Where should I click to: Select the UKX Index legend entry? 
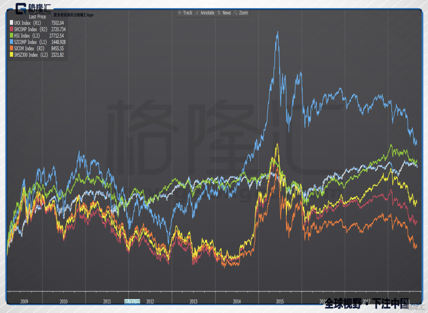(x=37, y=23)
